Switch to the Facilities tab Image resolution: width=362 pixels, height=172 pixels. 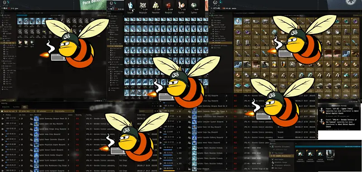pyautogui.click(x=16, y=107)
